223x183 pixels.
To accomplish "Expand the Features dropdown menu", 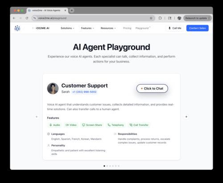I will click(x=87, y=28).
